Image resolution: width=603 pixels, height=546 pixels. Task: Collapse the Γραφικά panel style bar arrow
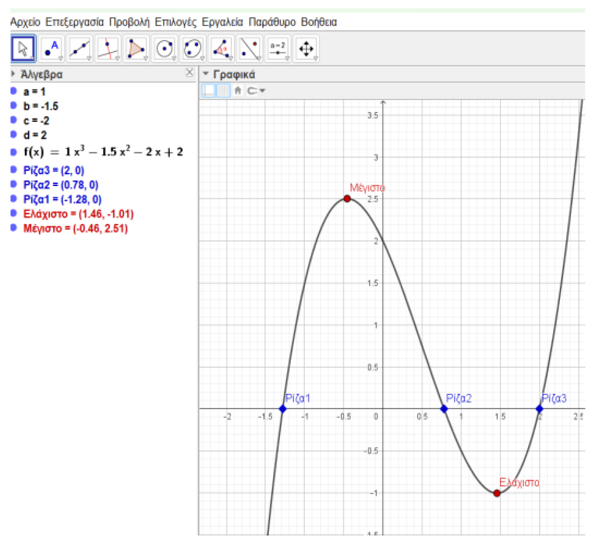pos(206,74)
